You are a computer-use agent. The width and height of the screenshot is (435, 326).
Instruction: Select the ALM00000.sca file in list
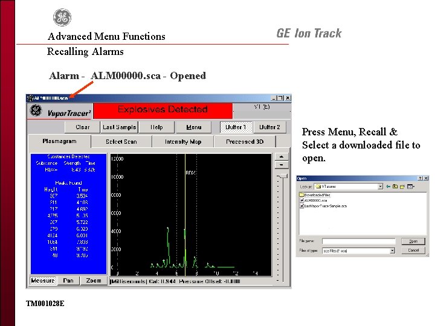click(314, 200)
